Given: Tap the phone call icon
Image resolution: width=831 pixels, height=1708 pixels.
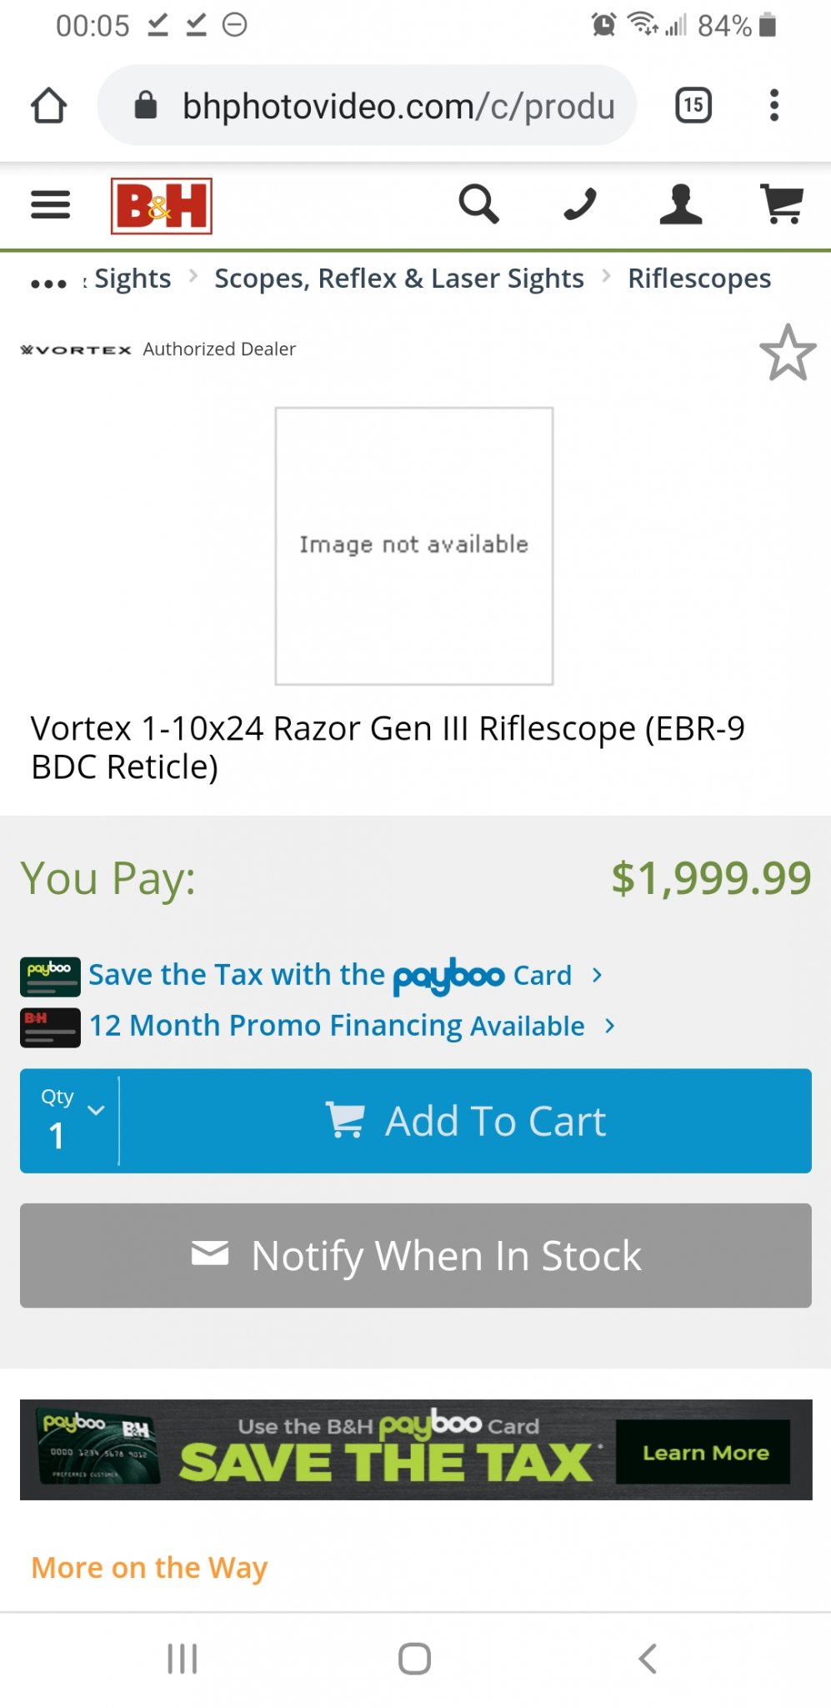Looking at the screenshot, I should pos(580,204).
